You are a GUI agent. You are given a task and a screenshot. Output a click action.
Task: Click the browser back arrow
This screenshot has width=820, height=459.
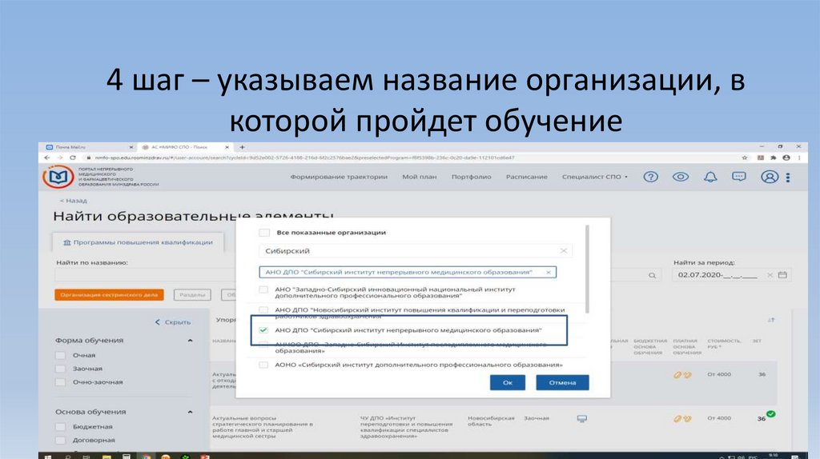[x=47, y=158]
